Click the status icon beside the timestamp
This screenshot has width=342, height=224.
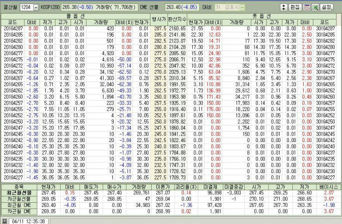pos(4,221)
